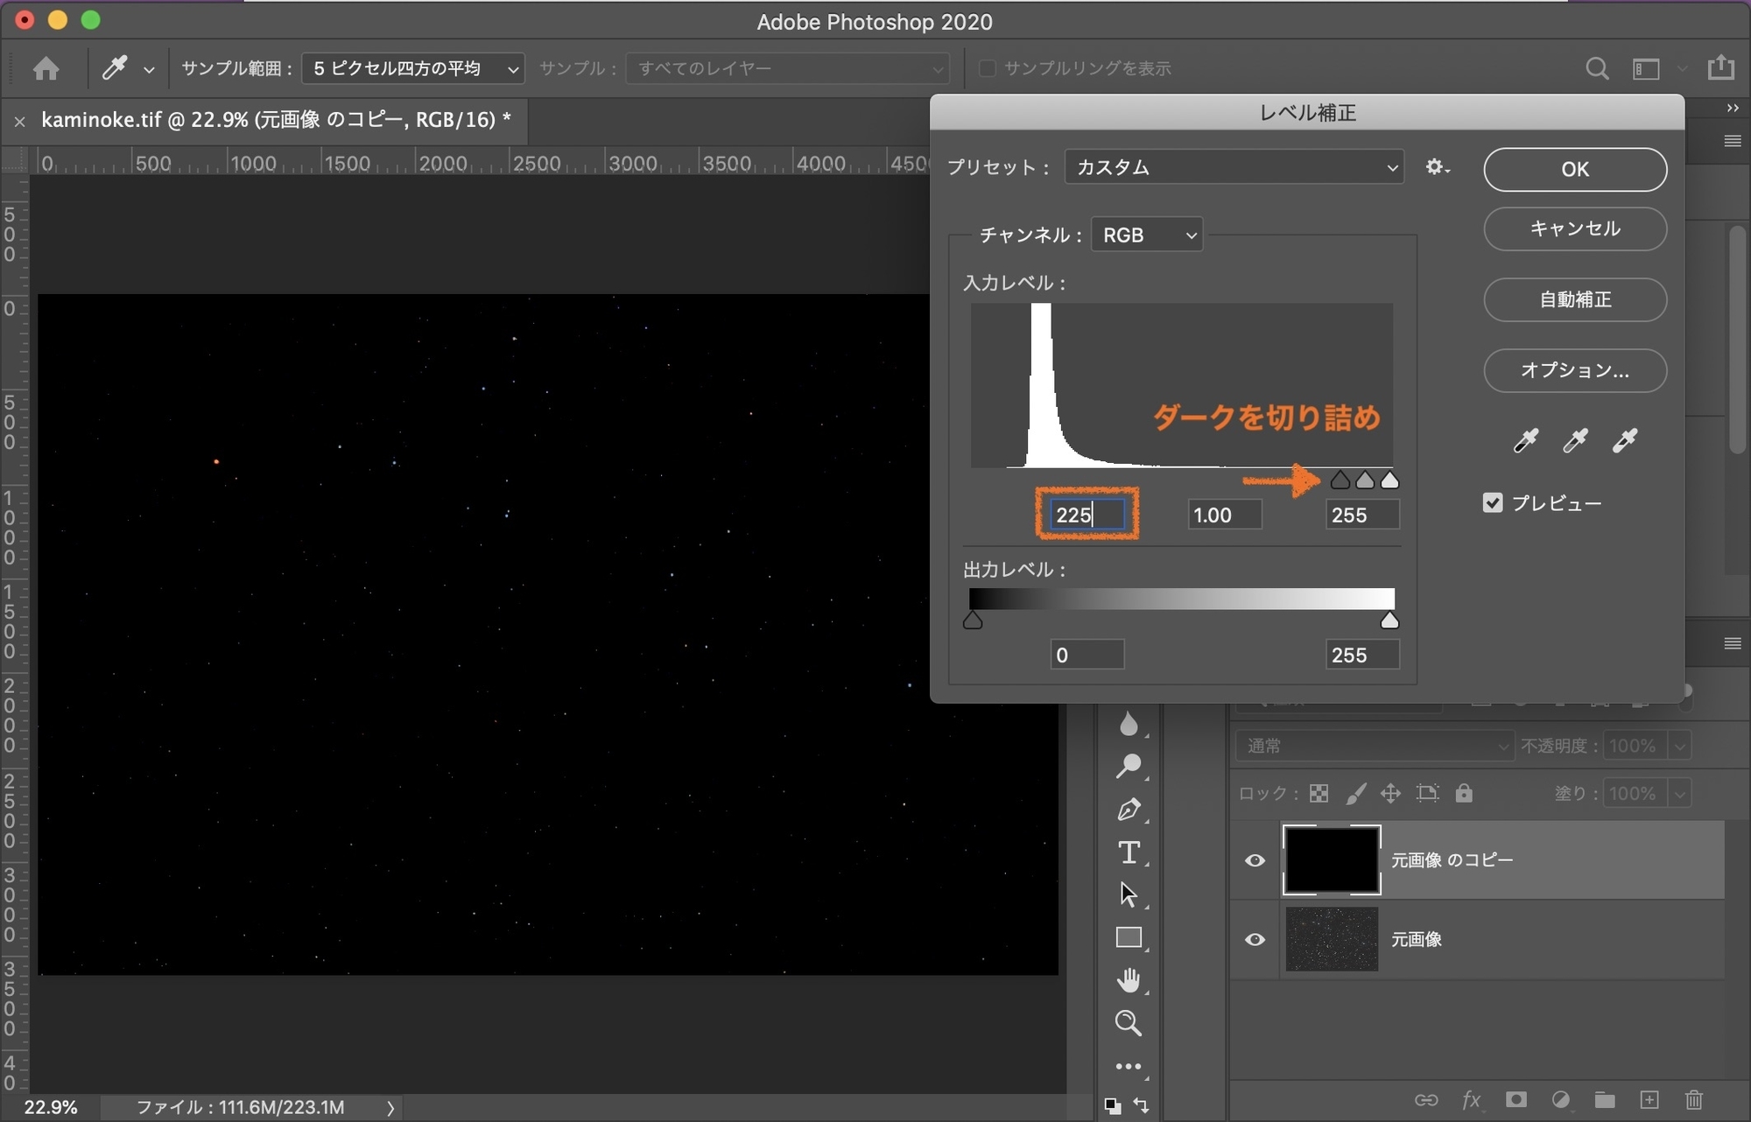Click the input midtone slider triangle
This screenshot has height=1122, width=1751.
(x=1365, y=480)
